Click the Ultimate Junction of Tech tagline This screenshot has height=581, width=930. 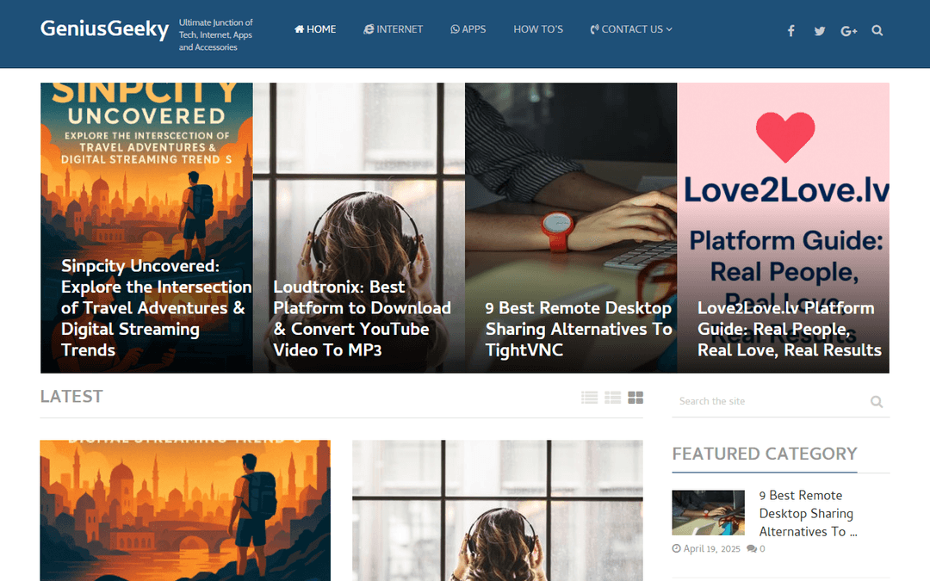pos(216,34)
